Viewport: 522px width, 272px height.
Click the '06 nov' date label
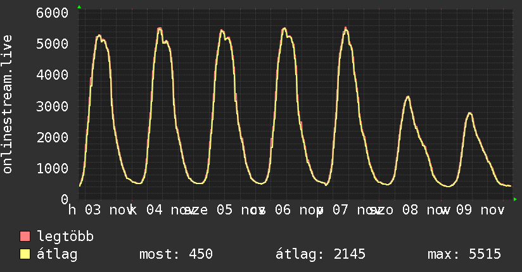[298, 210]
